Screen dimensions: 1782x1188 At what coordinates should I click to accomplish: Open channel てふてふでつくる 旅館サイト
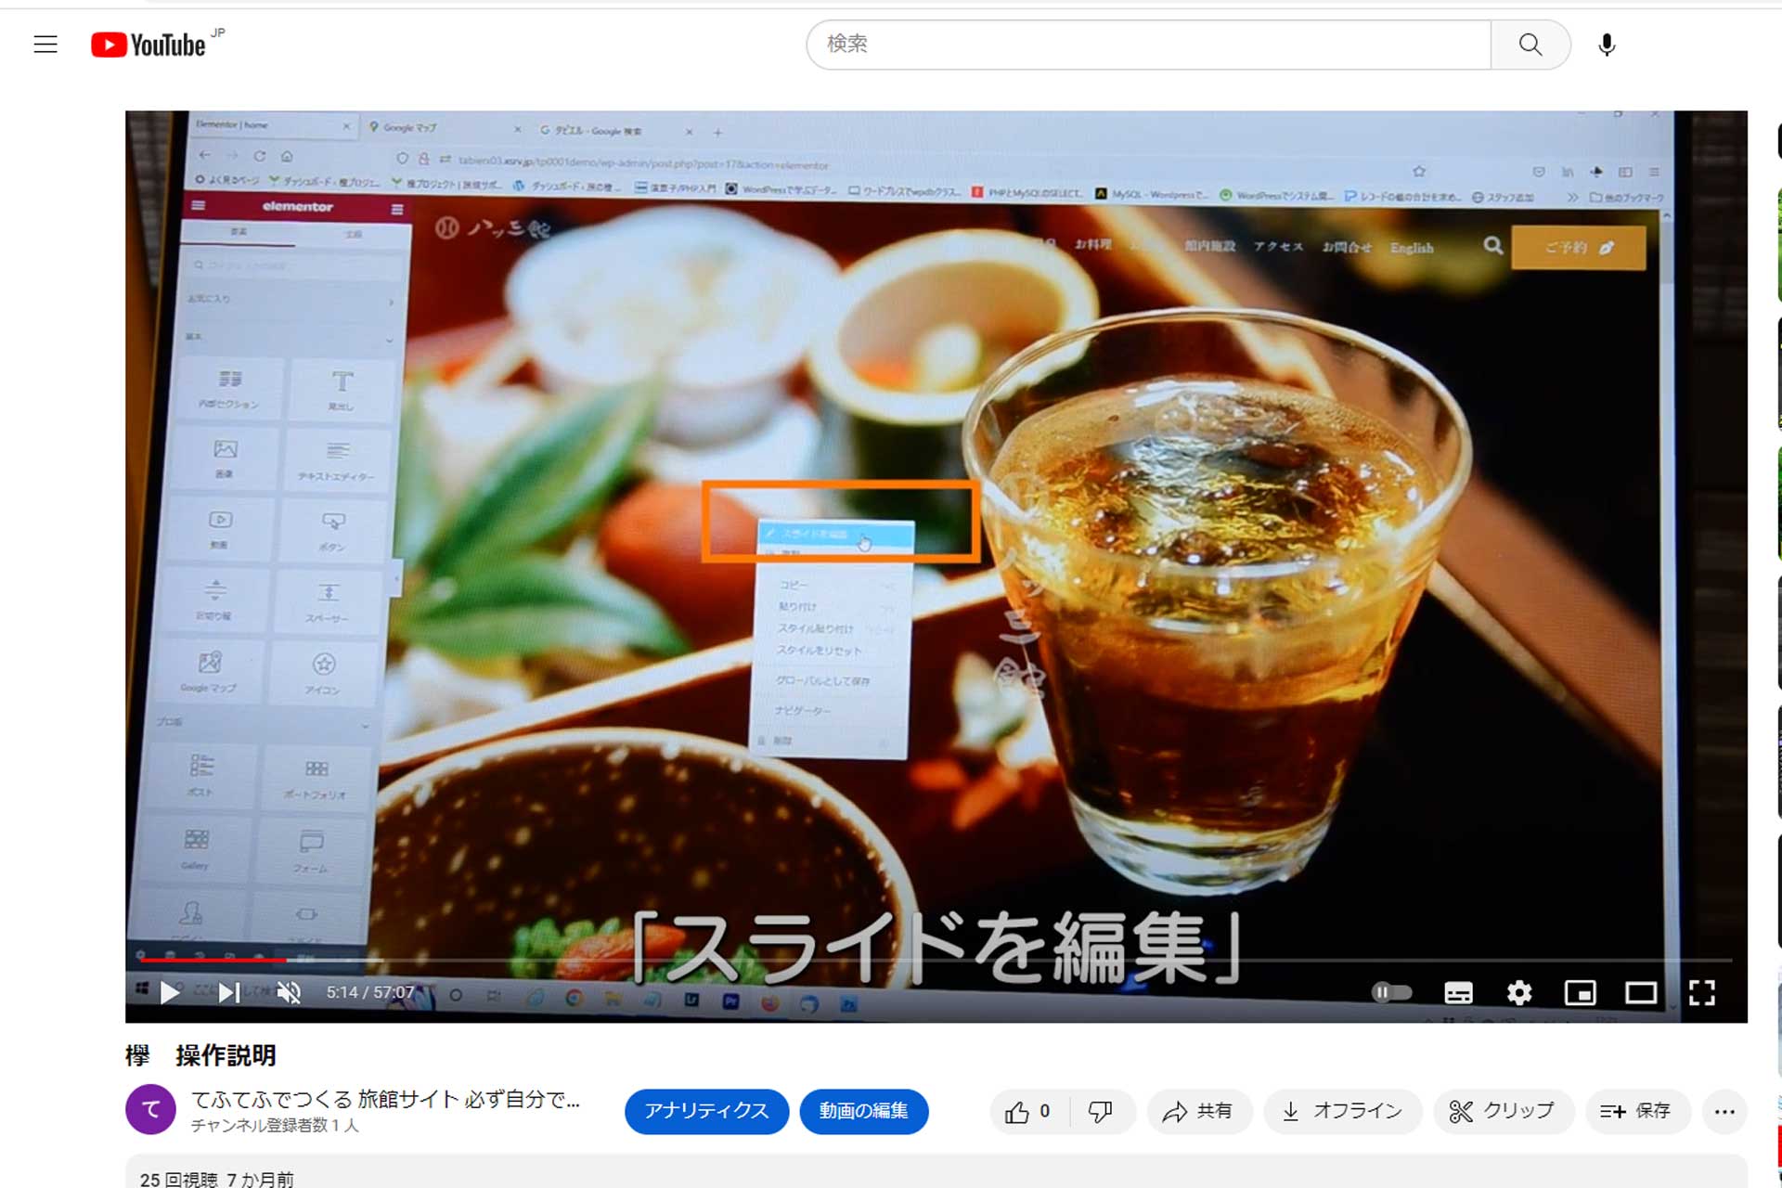point(385,1100)
